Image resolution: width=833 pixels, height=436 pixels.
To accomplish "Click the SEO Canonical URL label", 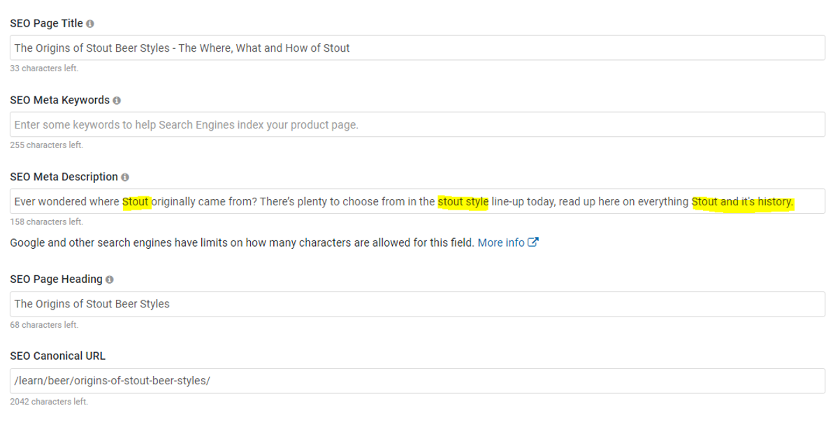I will 57,356.
